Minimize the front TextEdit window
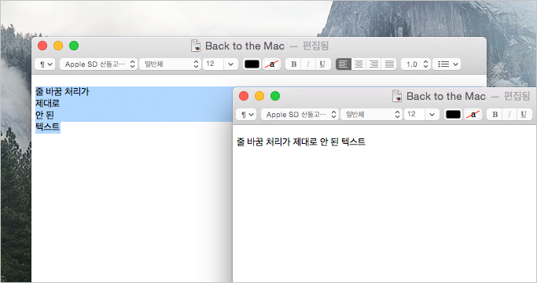537x283 pixels. 259,96
